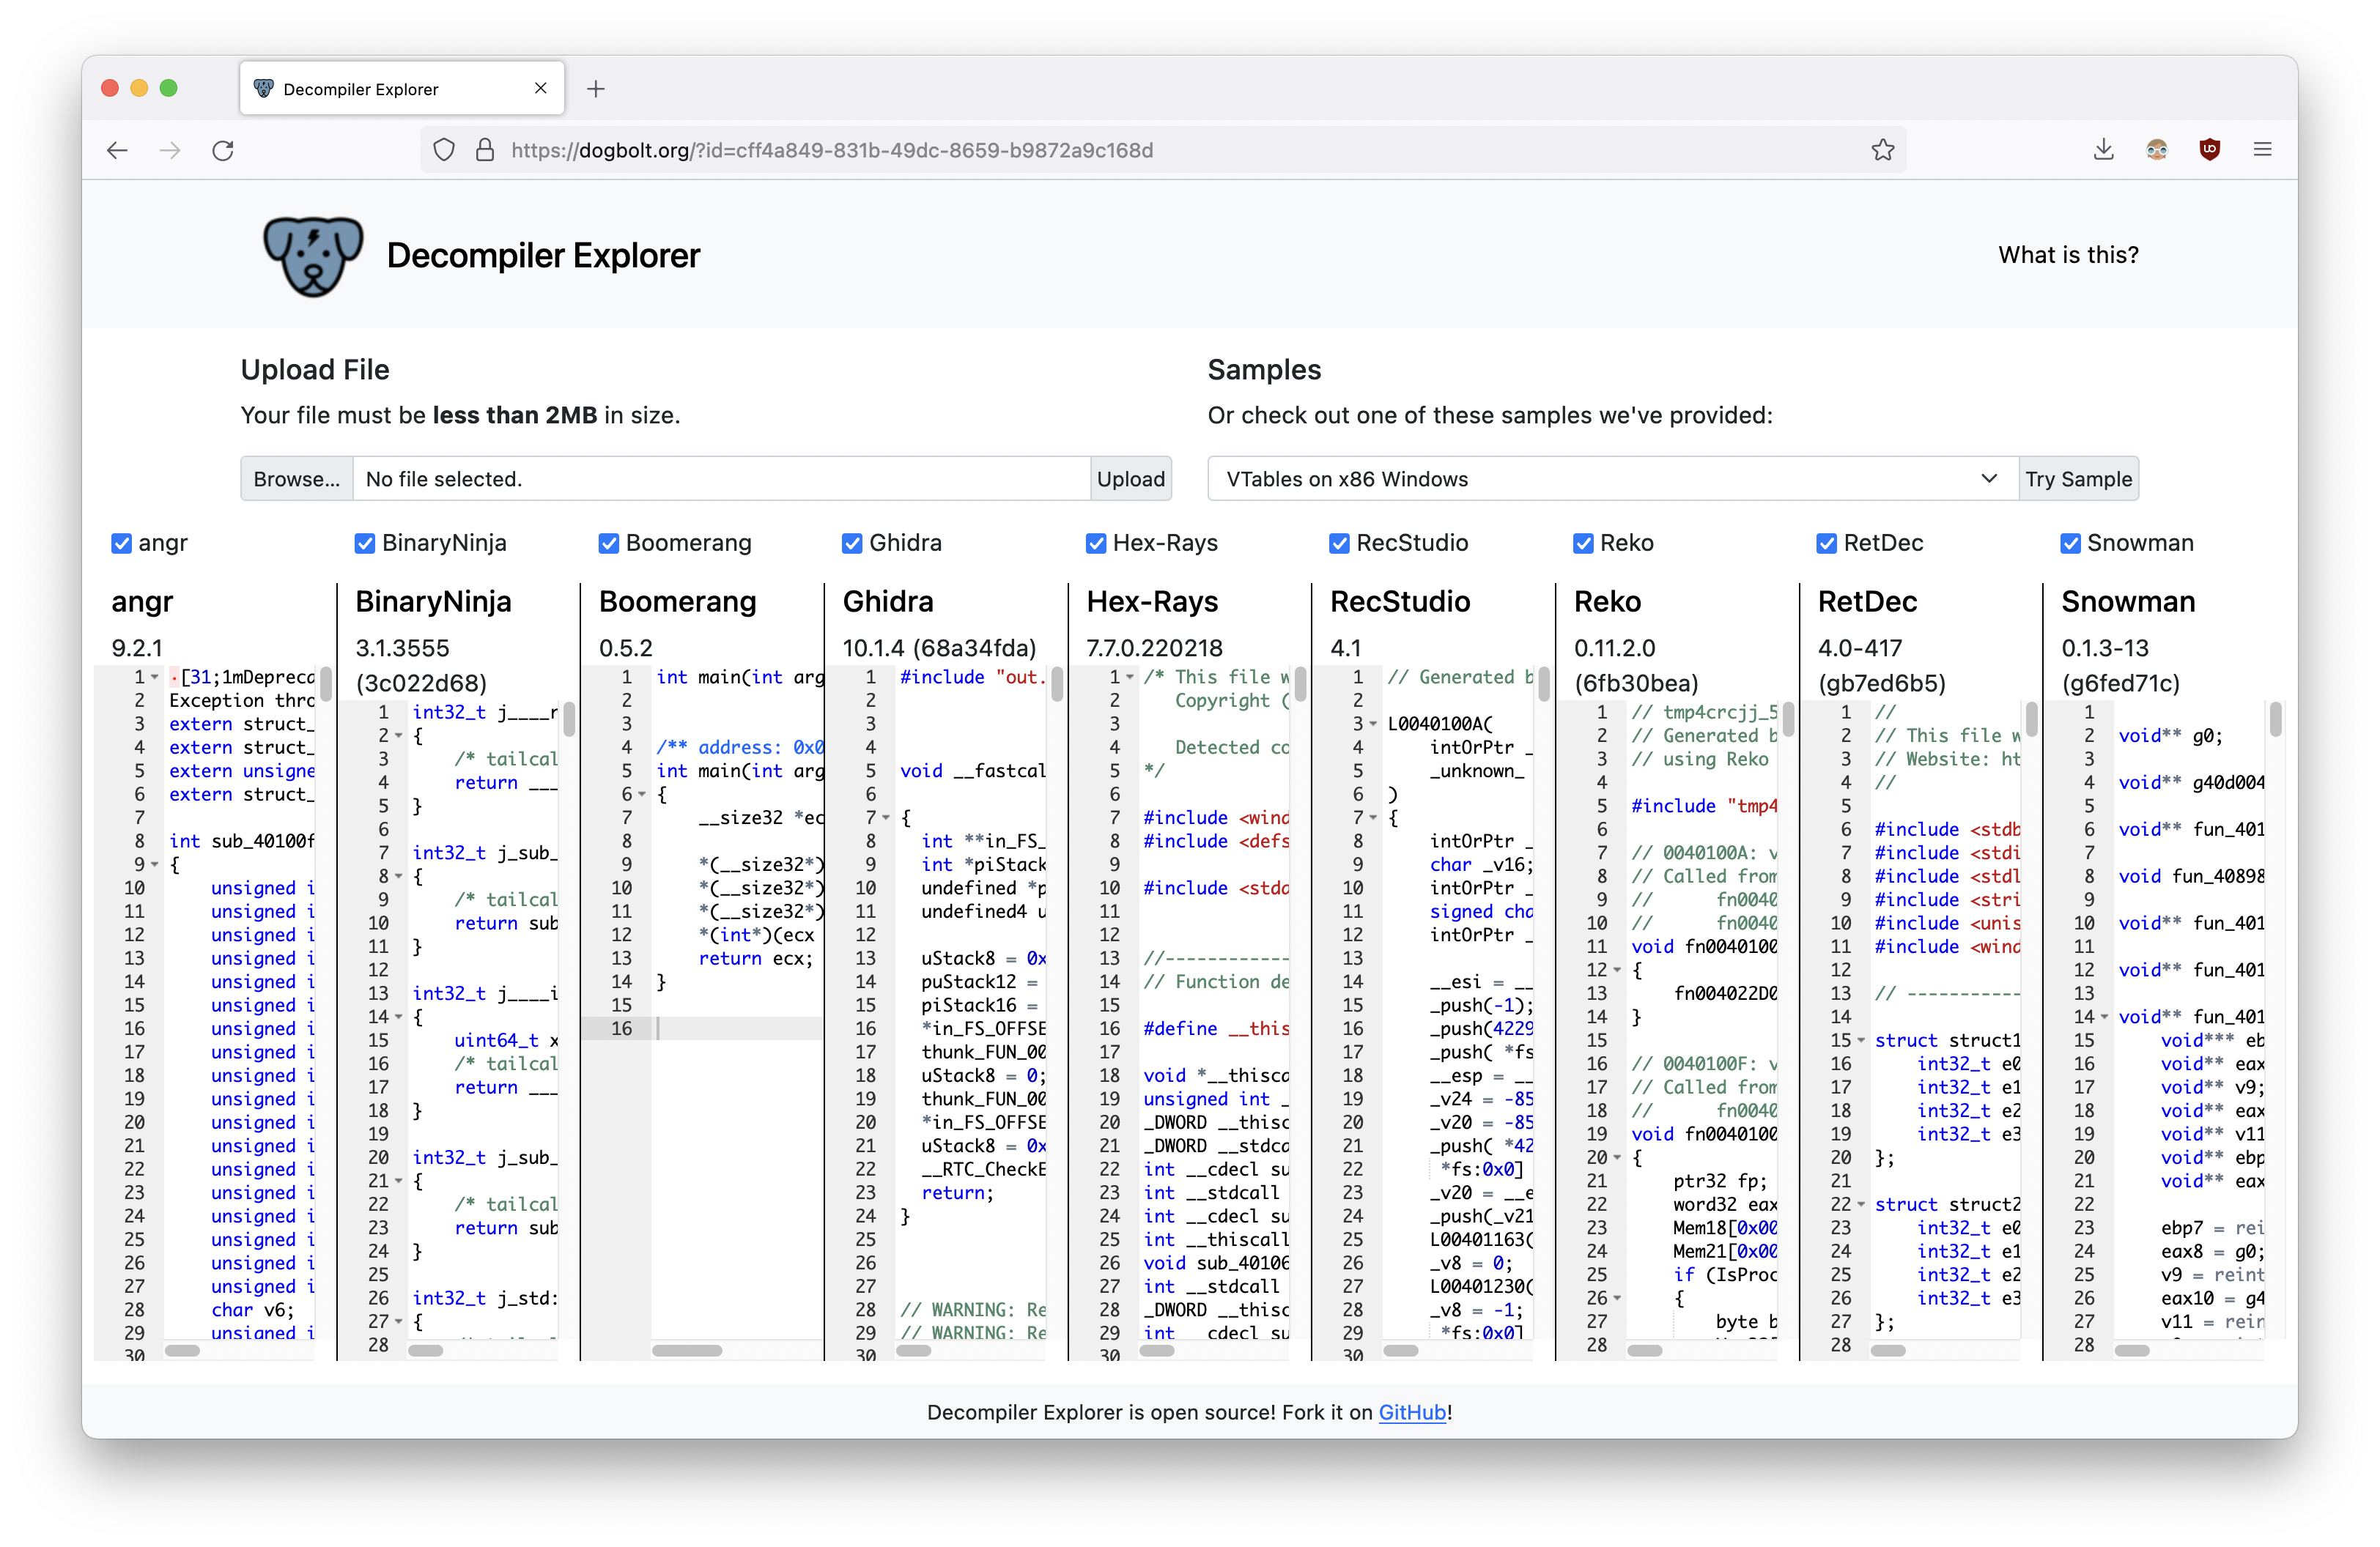Screen dimensions: 2380x1547
Task: Uncheck the angr checkbox
Action: coord(122,543)
